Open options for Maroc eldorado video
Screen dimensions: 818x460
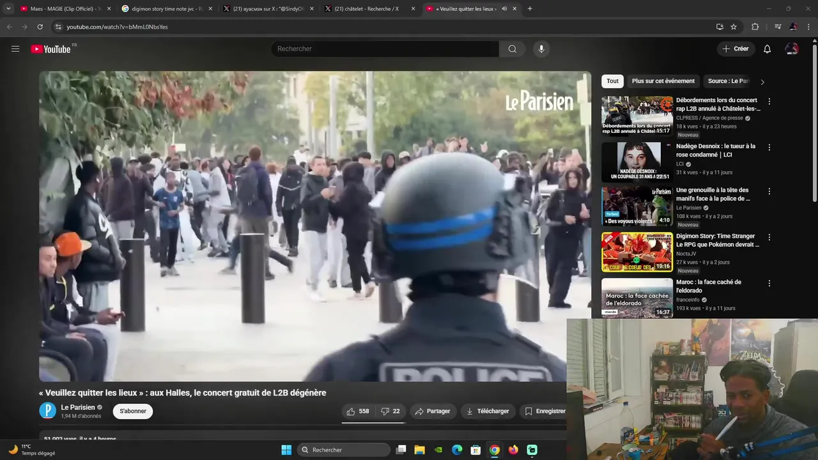pos(769,283)
